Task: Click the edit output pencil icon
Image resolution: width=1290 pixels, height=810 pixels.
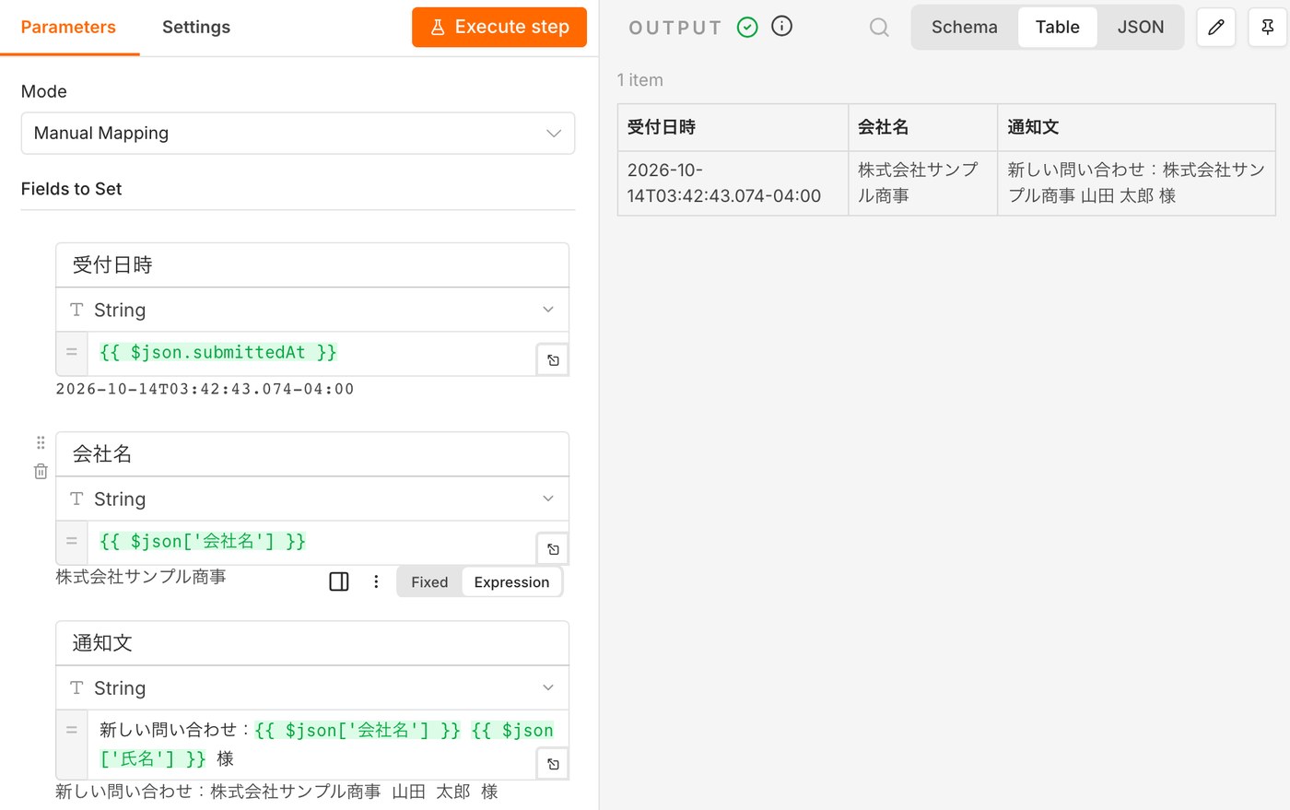Action: click(1215, 27)
